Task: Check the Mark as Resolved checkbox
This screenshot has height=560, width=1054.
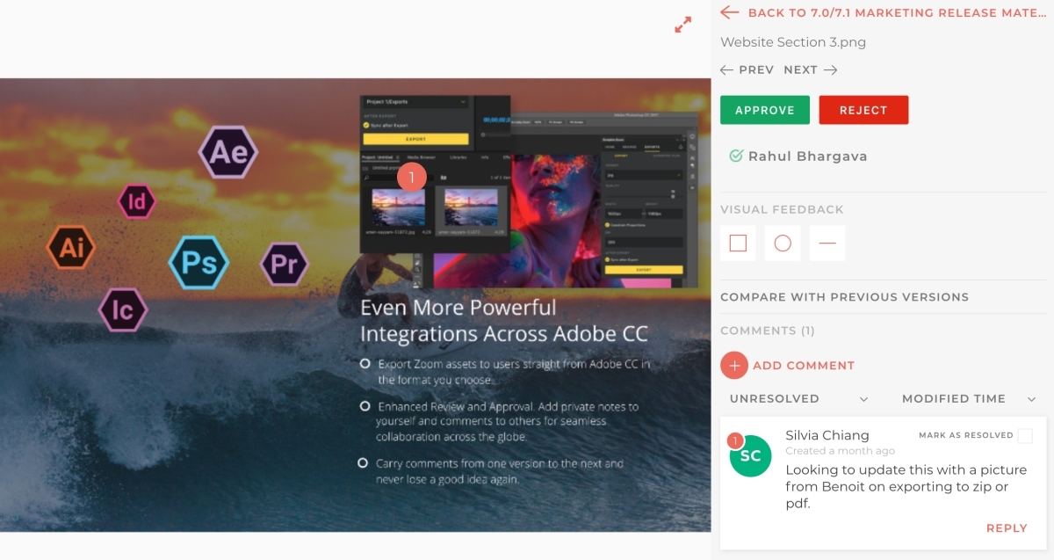Action: [1025, 436]
